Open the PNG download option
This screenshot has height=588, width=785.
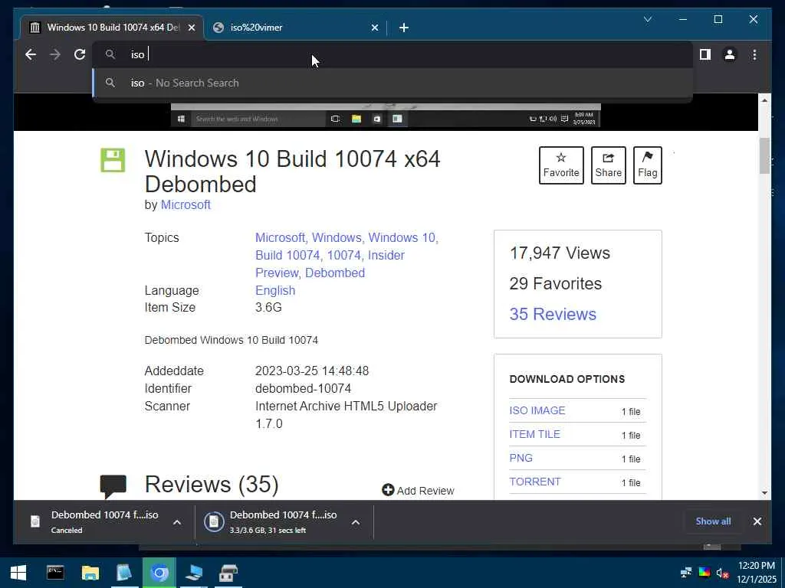[x=521, y=458]
